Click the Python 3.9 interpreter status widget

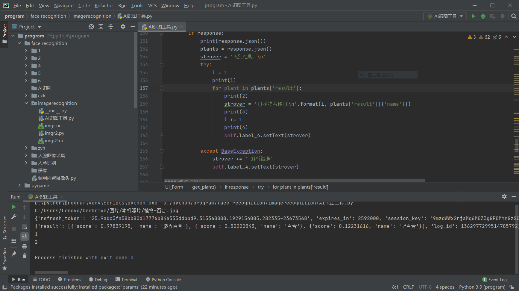(x=482, y=287)
